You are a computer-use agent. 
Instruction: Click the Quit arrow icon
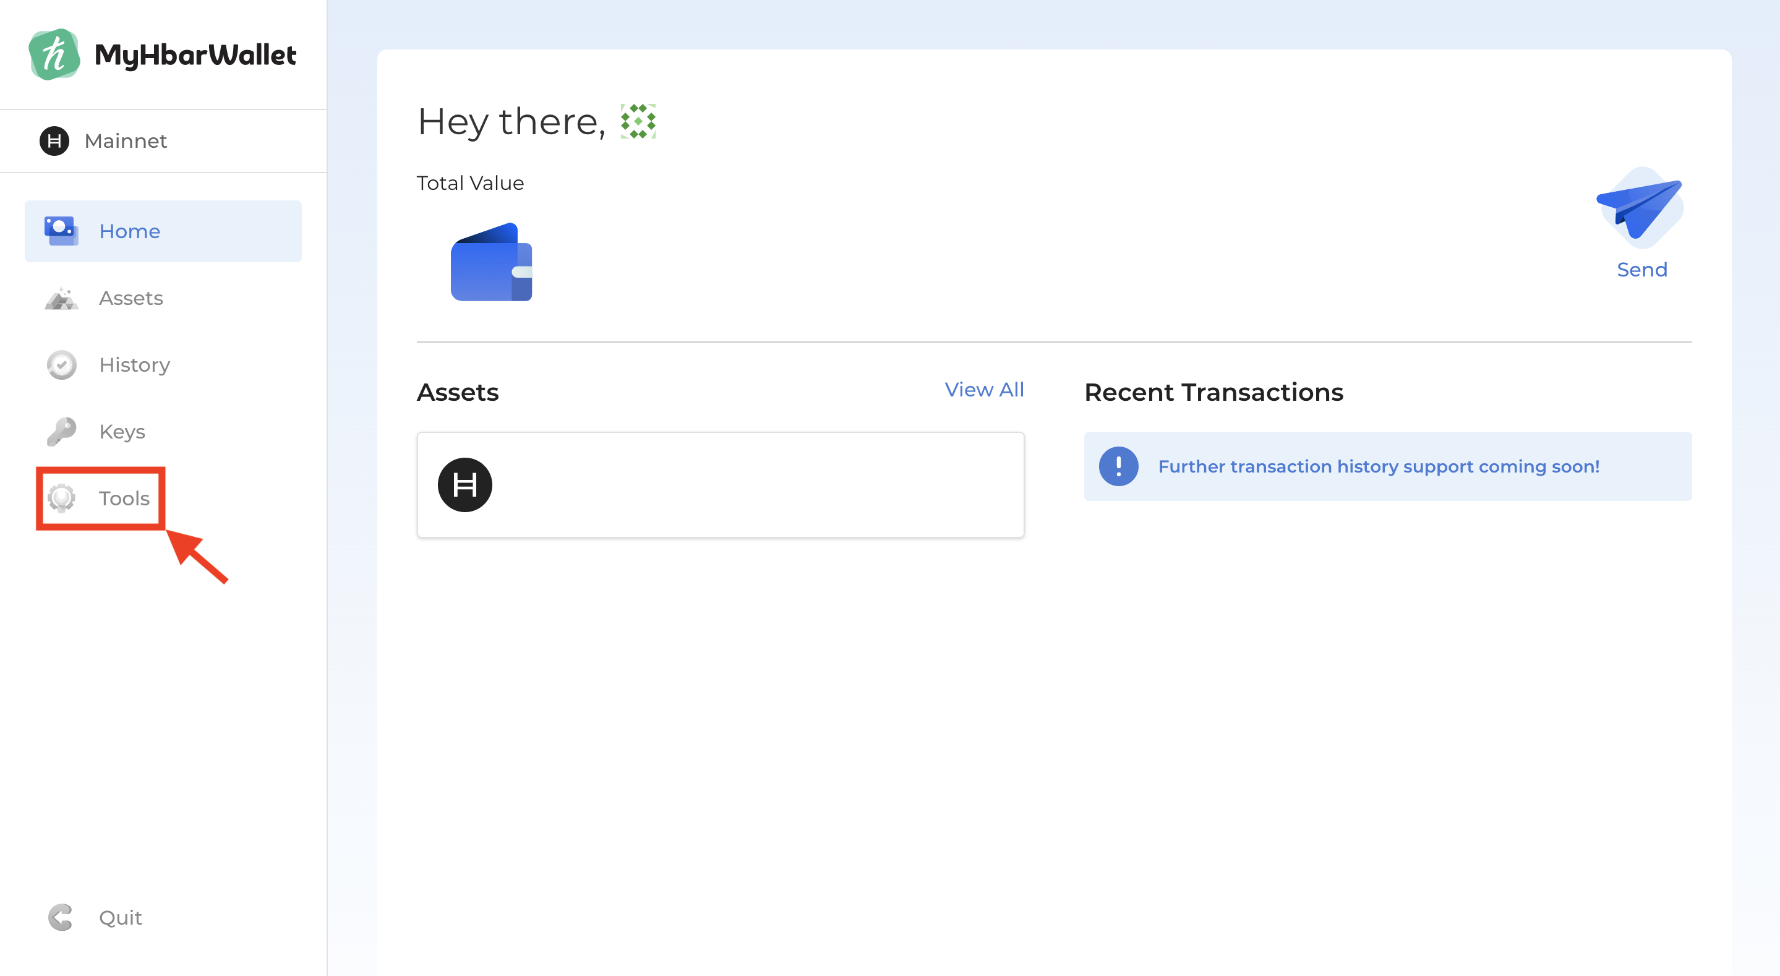61,917
